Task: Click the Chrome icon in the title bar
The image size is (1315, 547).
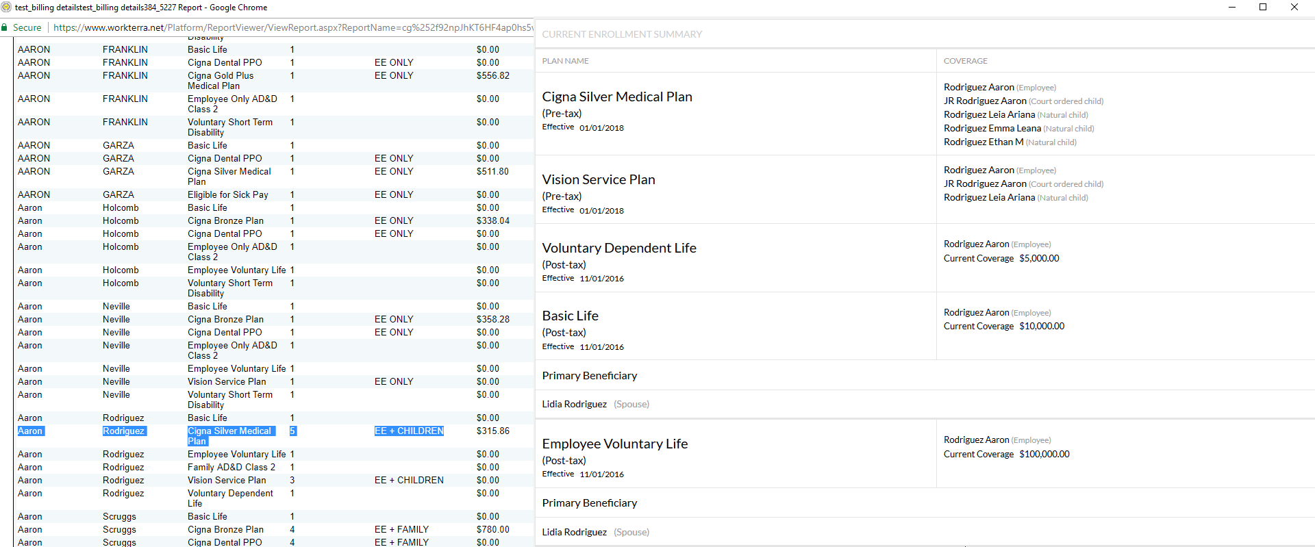Action: [x=6, y=8]
